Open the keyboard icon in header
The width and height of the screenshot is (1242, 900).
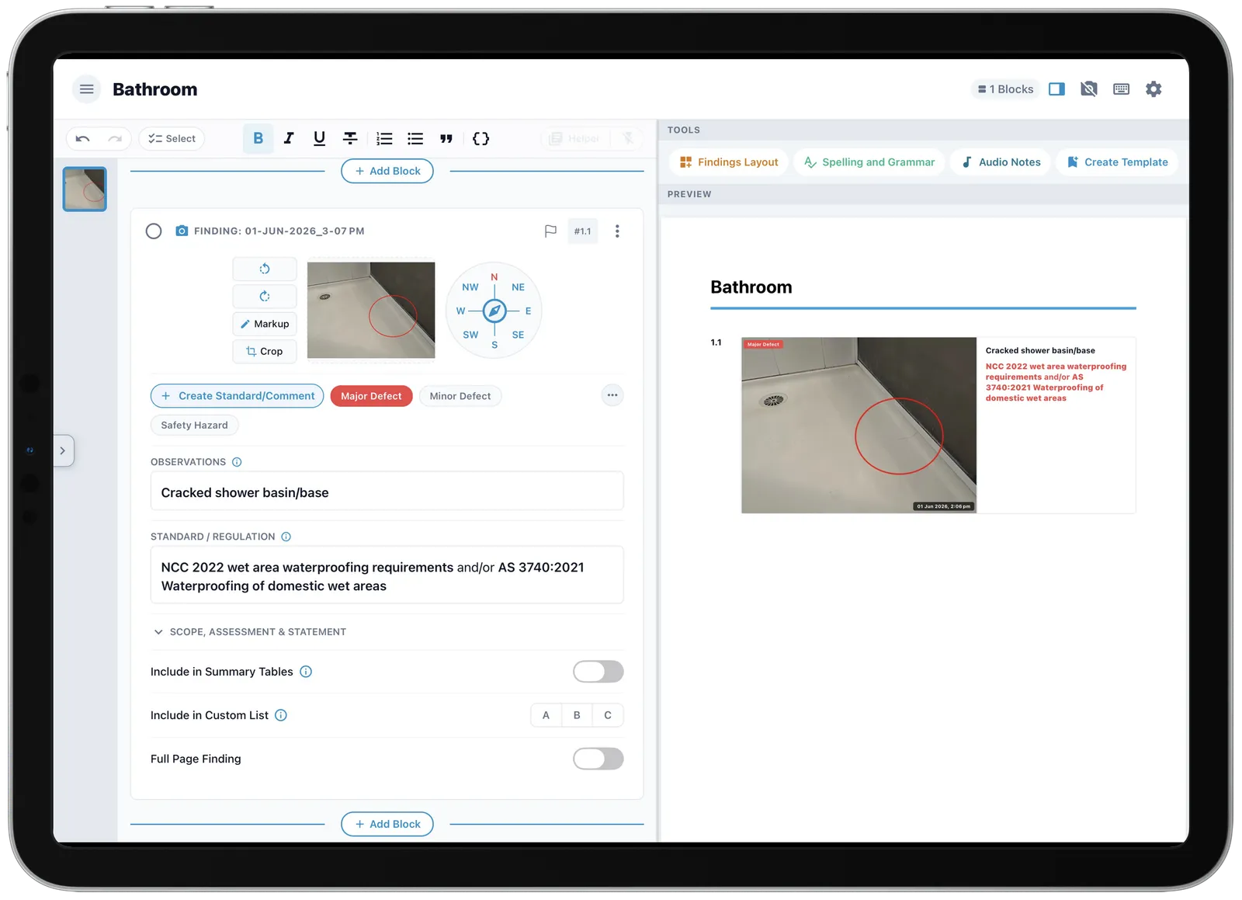(1121, 89)
